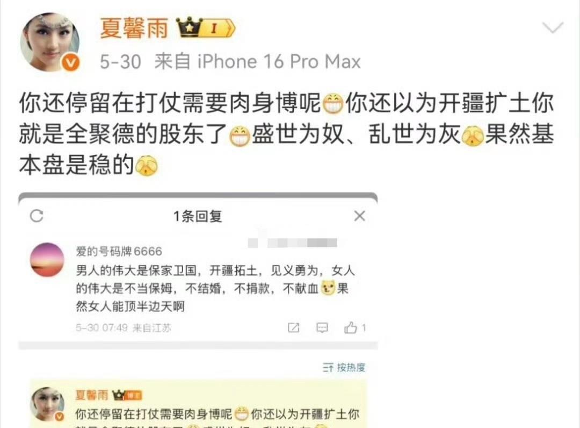Click the 爱的号码牌6666 username

tap(119, 252)
